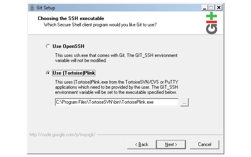Click the Git Setup title bar text
This screenshot has width=251, height=157.
tap(46, 8)
